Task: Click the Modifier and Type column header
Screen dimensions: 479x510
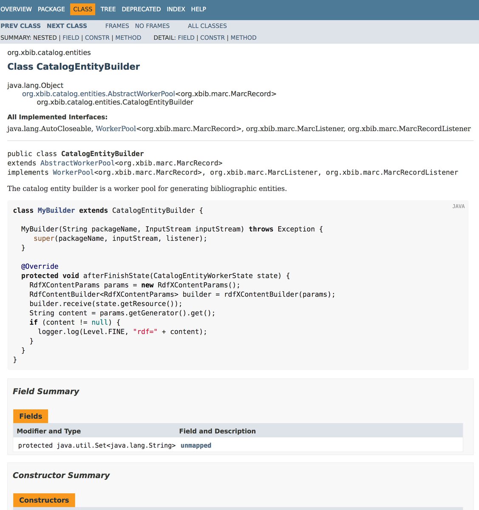Action: (49, 431)
